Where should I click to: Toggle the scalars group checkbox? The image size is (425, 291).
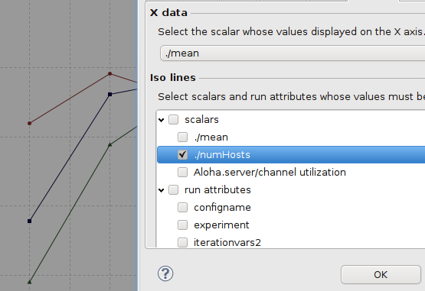(174, 120)
